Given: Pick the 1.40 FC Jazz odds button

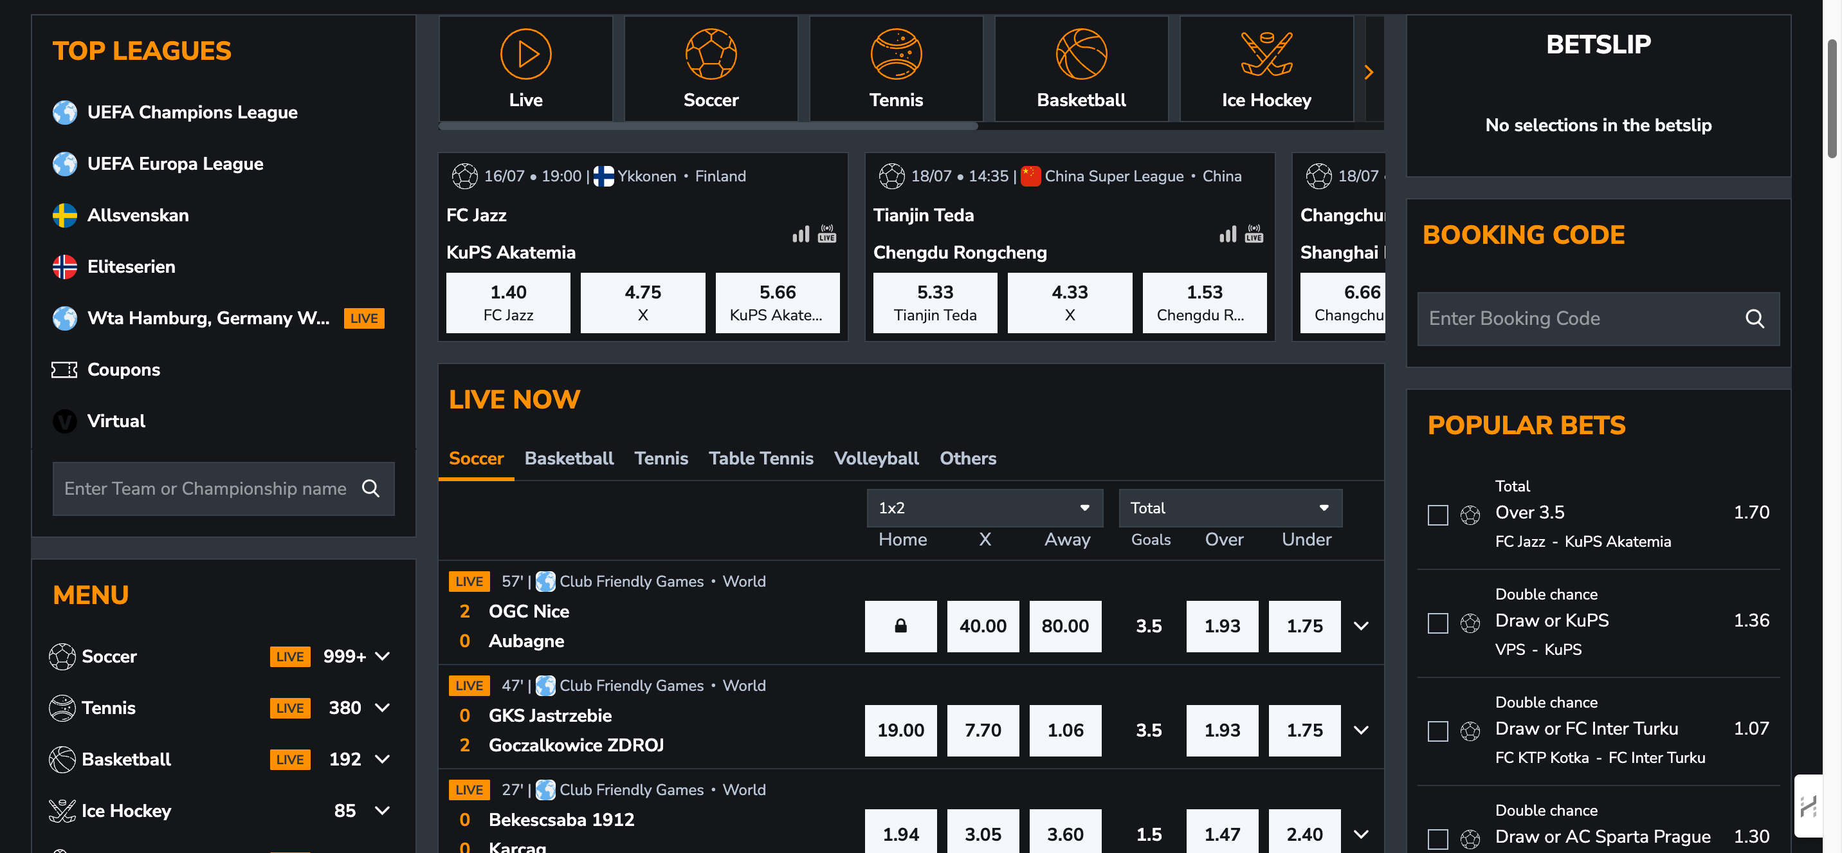Looking at the screenshot, I should click(507, 302).
